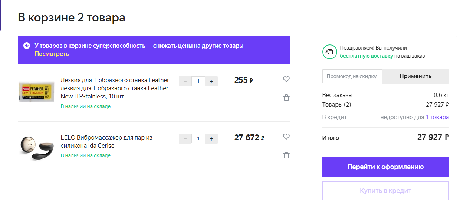This screenshot has height=204, width=457.
Task: Click the free delivery box icon
Action: pos(329,52)
